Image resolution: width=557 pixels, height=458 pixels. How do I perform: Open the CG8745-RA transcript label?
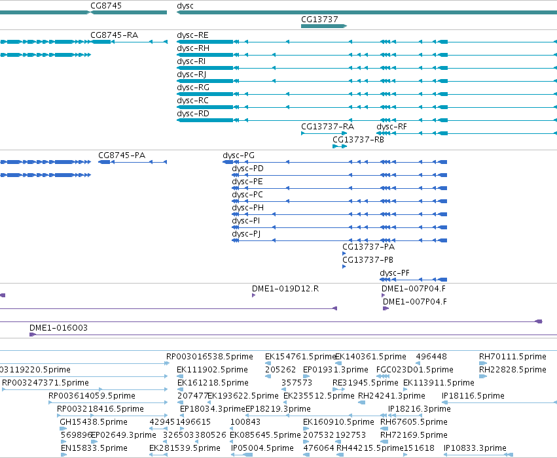point(114,35)
